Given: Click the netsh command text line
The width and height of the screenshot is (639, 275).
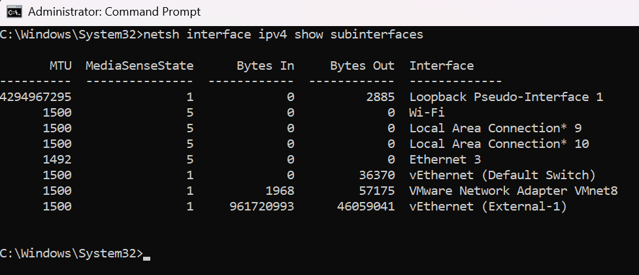Looking at the screenshot, I should coord(212,35).
